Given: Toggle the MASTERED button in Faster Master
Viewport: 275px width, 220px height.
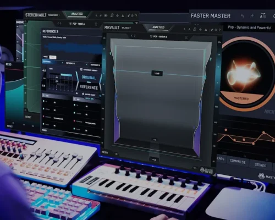Looking at the screenshot, I should click(241, 98).
